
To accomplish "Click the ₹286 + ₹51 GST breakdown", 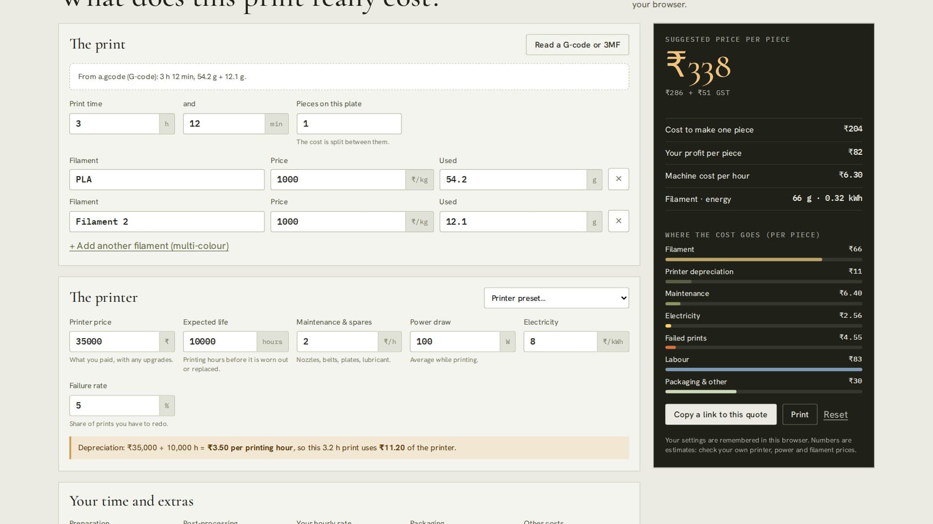I will pyautogui.click(x=697, y=93).
